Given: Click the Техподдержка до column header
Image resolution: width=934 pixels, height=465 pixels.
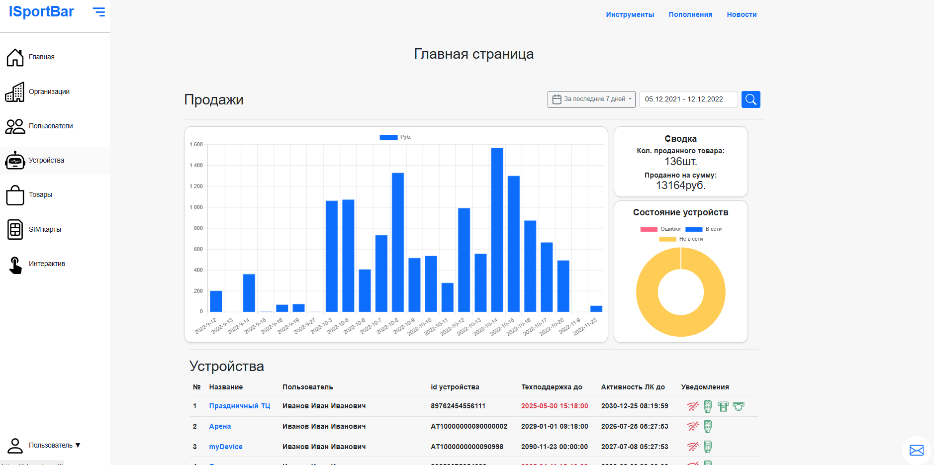Looking at the screenshot, I should [552, 387].
